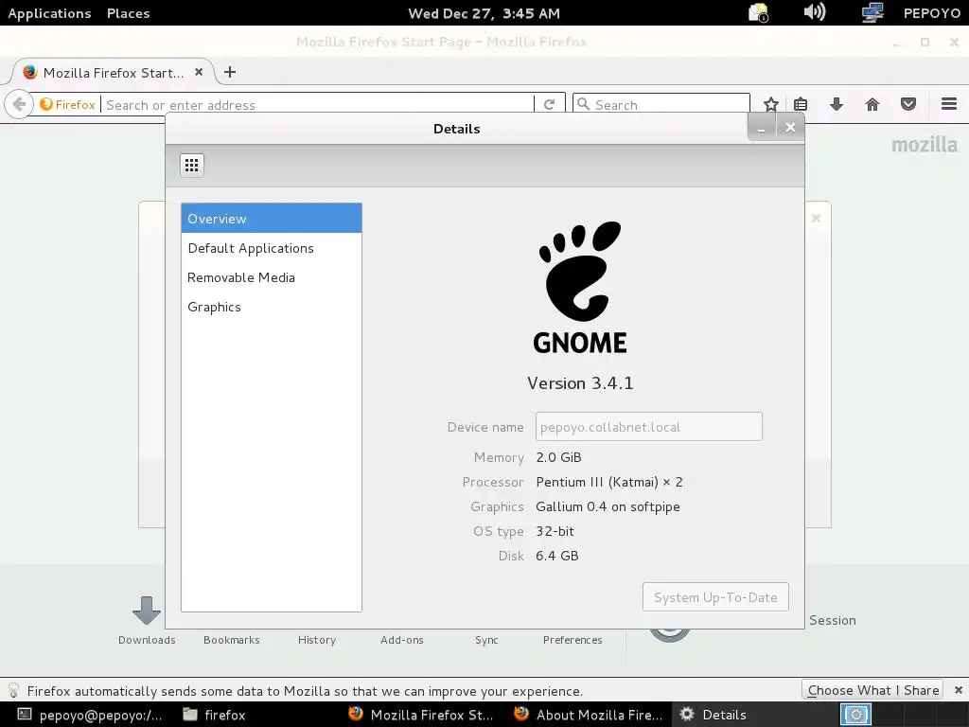969x727 pixels.
Task: Click Downloads arrow icon on Firefox start page
Action: (147, 611)
